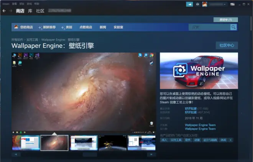Click the release date 2018 年 11 月
The width and height of the screenshot is (253, 162).
click(x=194, y=118)
